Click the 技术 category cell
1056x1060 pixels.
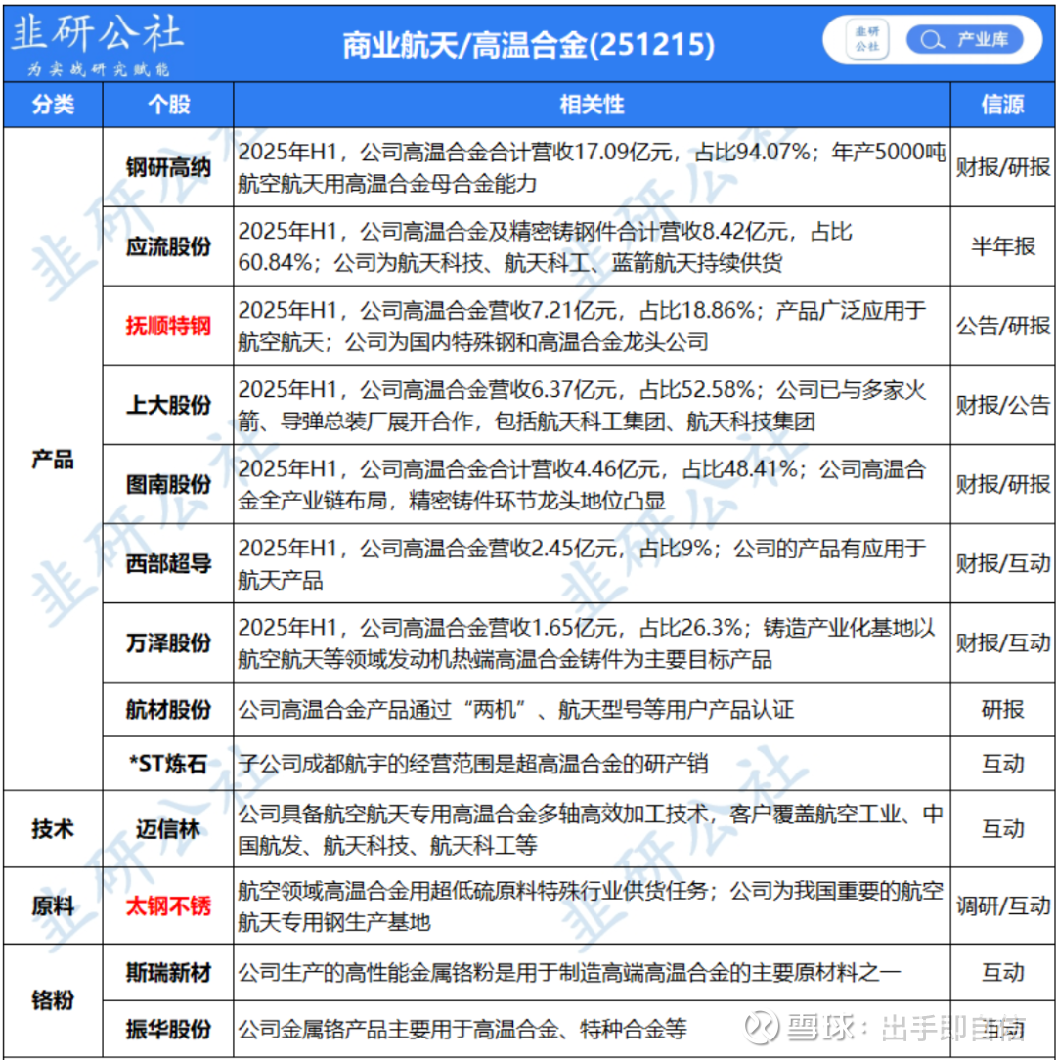click(x=53, y=829)
